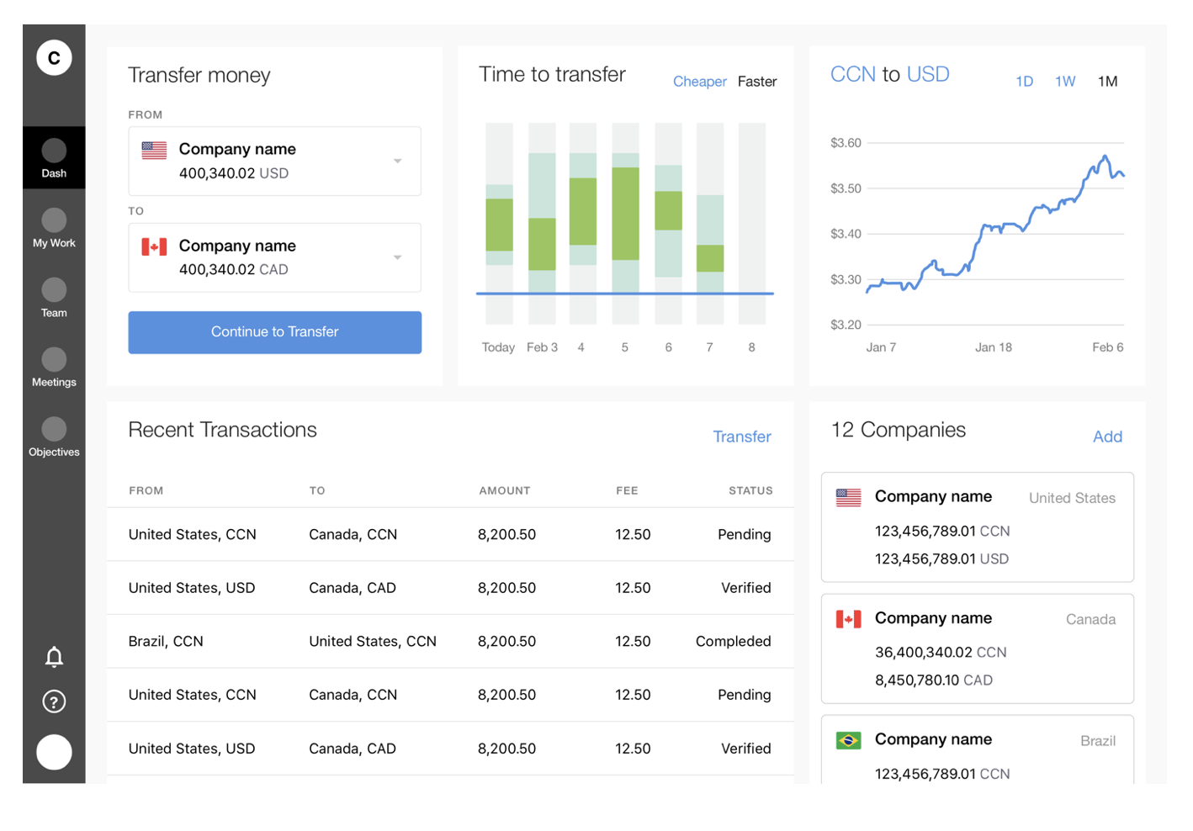
Task: Open the help question mark icon
Action: (54, 701)
